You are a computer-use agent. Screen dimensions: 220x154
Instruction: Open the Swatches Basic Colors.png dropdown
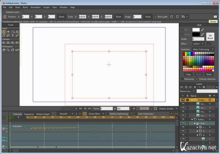tap(203, 49)
